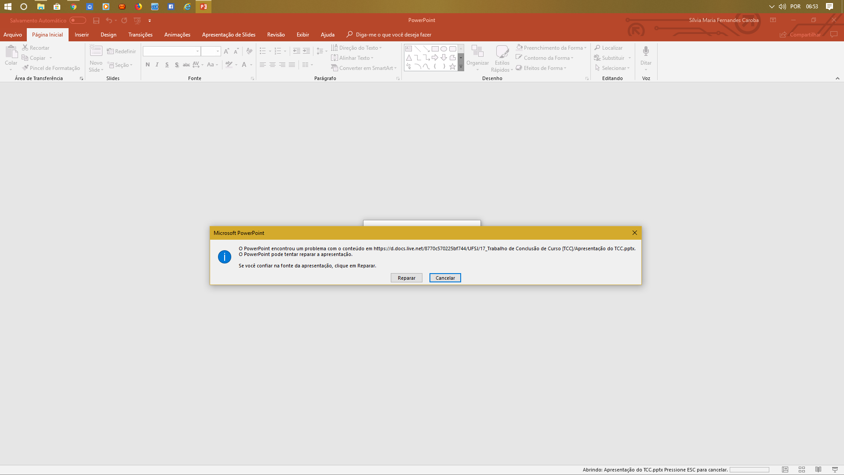Click the Novo Slide icon
Image resolution: width=844 pixels, height=475 pixels.
(x=96, y=51)
